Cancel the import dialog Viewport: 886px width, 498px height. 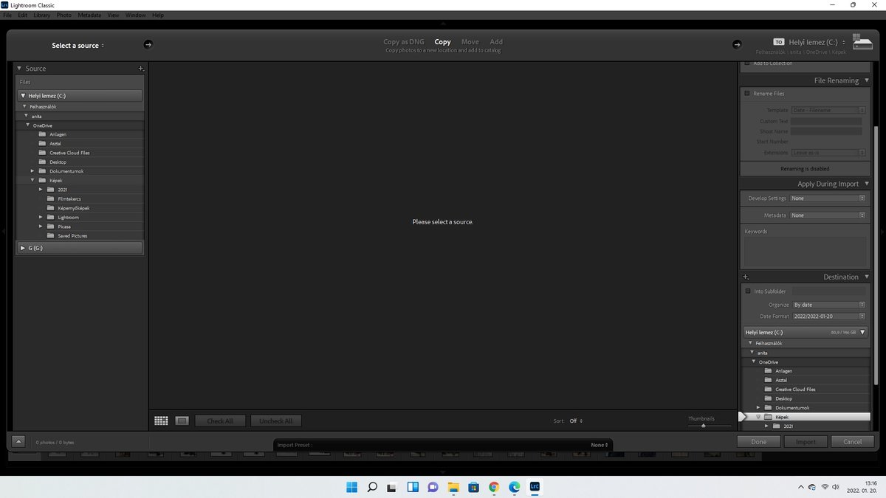coord(853,442)
